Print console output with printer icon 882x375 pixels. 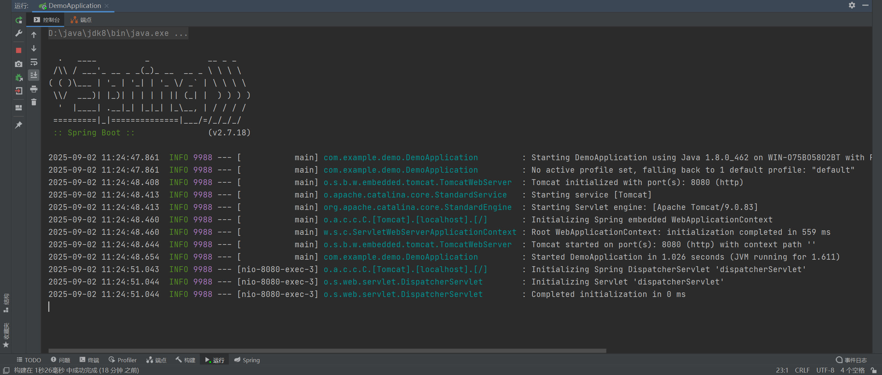pos(34,89)
